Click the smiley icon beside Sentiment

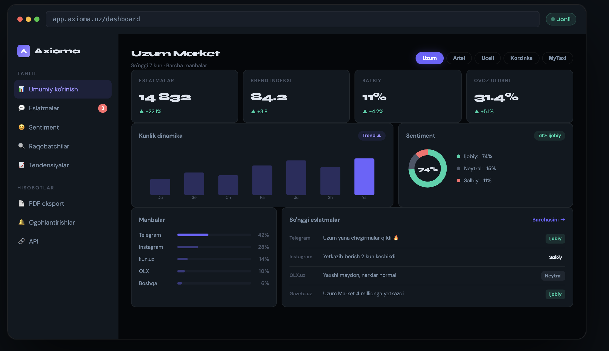pos(22,127)
